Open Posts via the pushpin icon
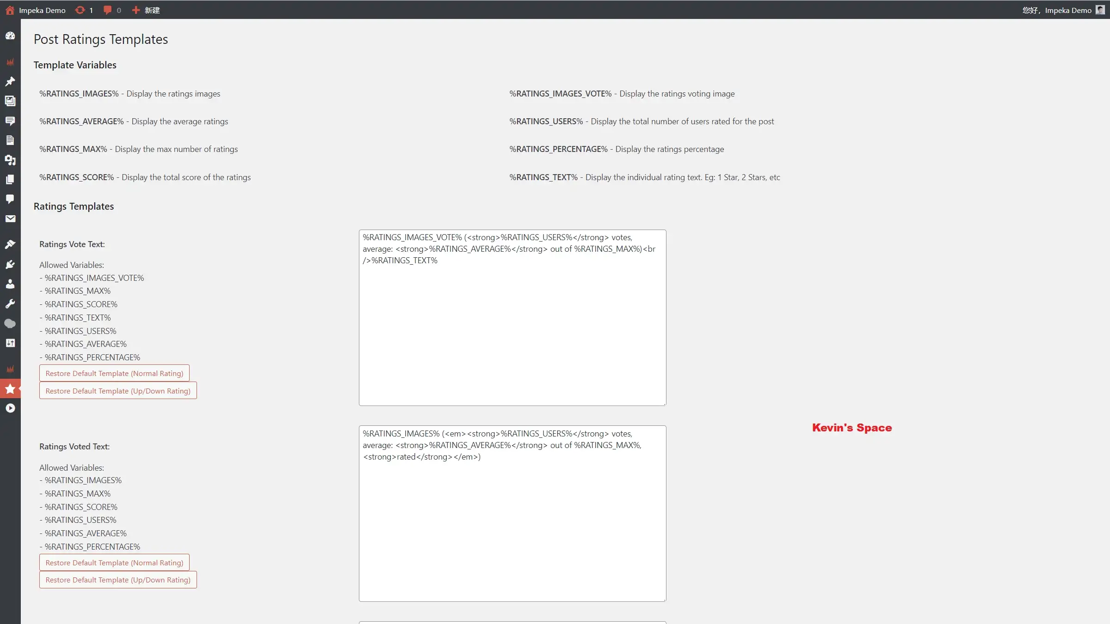 point(10,82)
